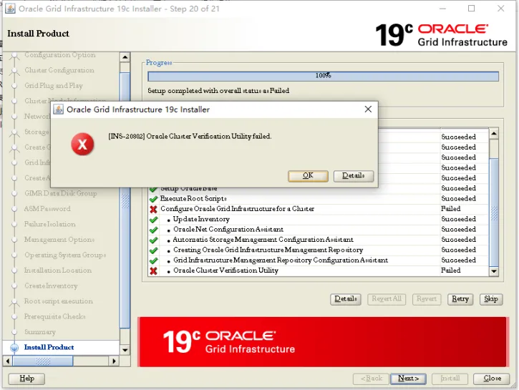Click the failed red X icon beside Configure Oracle Grid Infrastructure

pos(153,209)
